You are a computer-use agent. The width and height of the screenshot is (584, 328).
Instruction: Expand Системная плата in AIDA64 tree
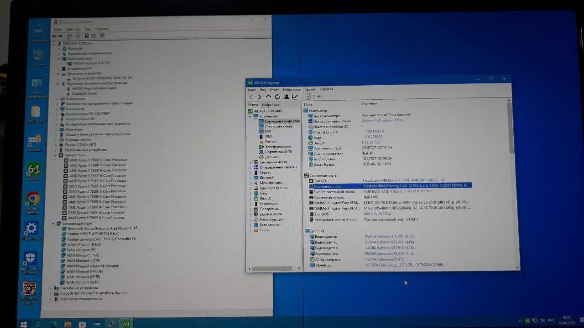(x=250, y=162)
